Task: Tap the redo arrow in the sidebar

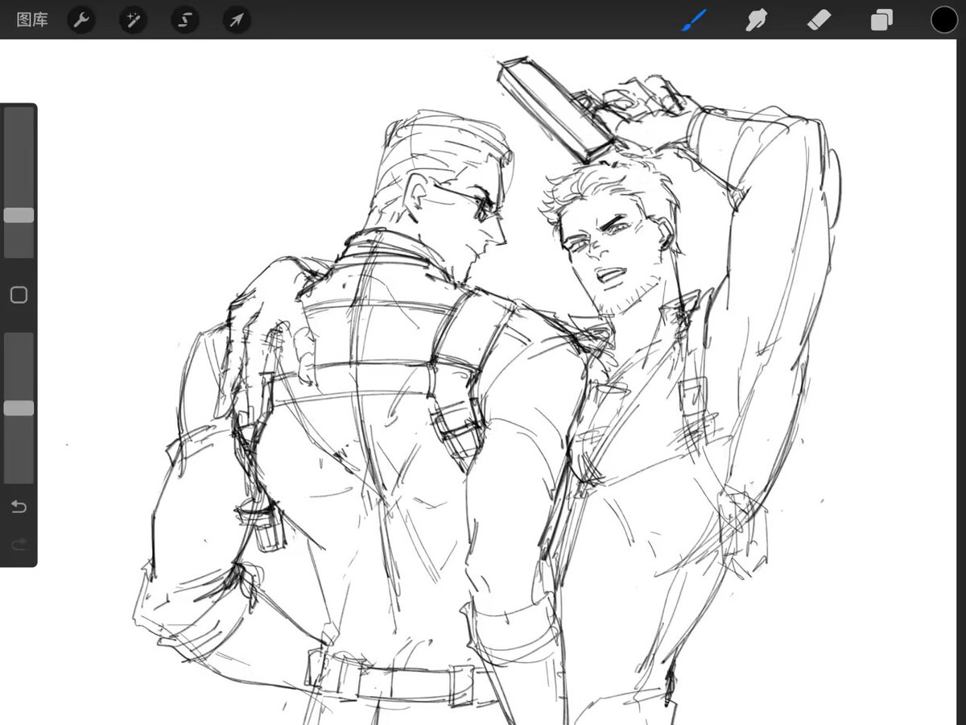Action: 19,544
